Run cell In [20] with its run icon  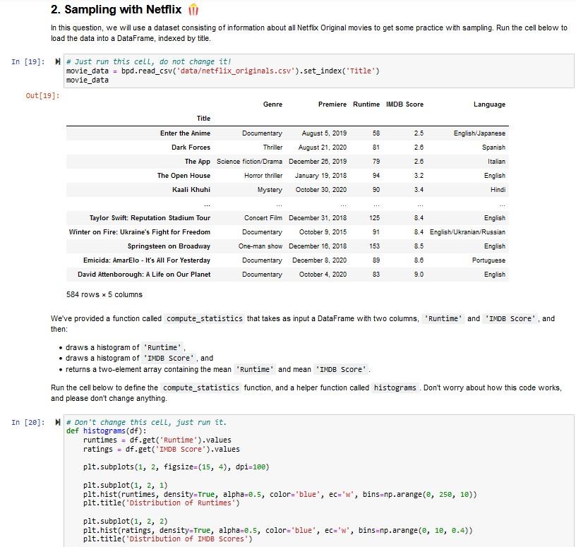pyautogui.click(x=57, y=422)
